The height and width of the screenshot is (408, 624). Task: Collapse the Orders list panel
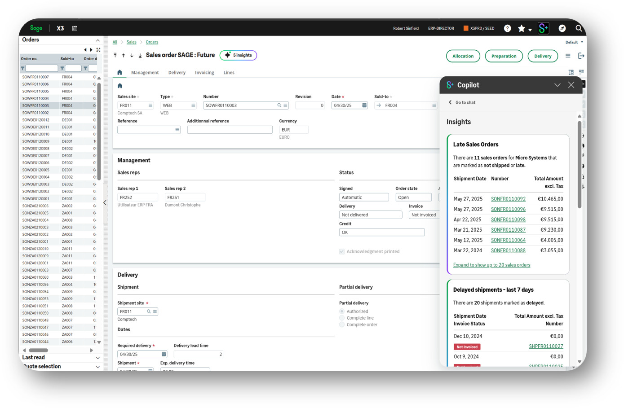coord(98,40)
